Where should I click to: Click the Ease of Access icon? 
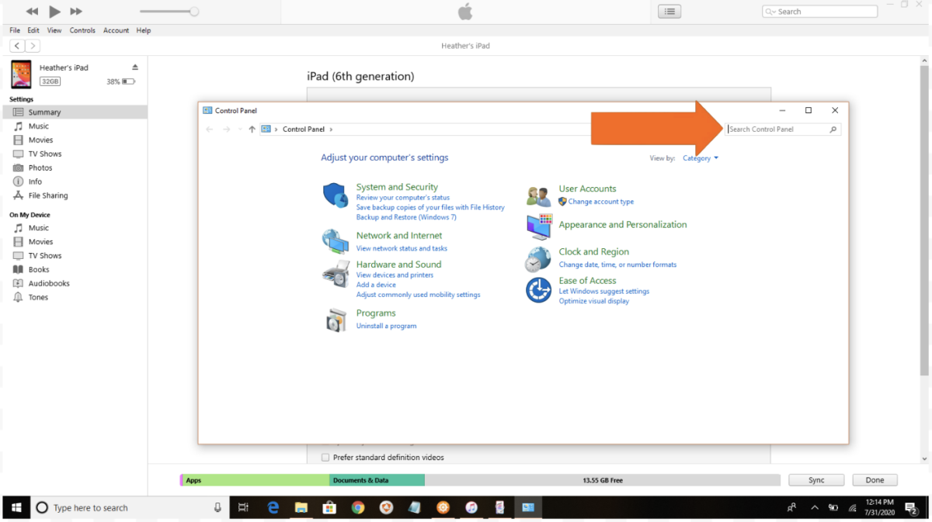point(538,290)
